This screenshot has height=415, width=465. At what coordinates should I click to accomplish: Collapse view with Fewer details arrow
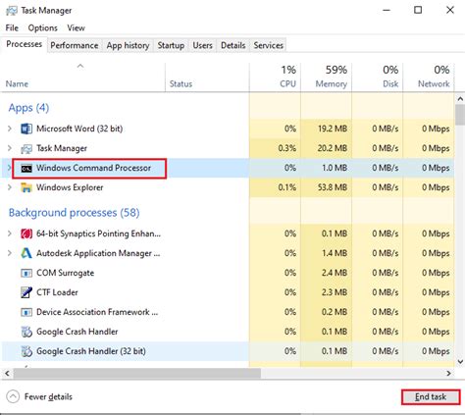click(x=13, y=396)
